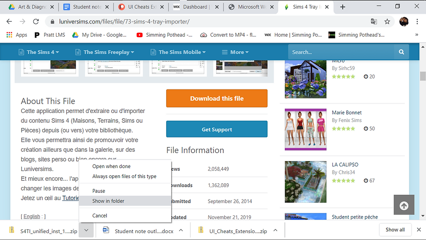Screen dimensions: 426x240
Task: View site security lock icon
Action: pyautogui.click(x=53, y=21)
